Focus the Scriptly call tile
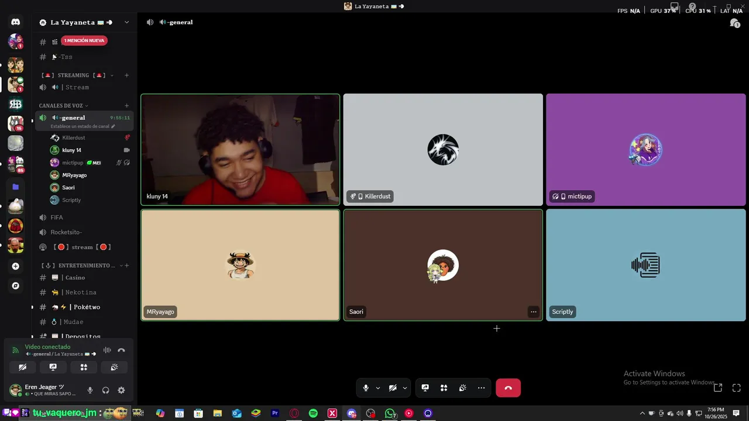Viewport: 749px width, 421px height. 646,265
